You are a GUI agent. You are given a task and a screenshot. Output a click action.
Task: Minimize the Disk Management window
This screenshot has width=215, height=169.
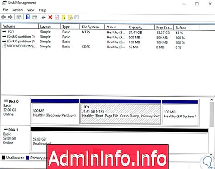click(x=184, y=4)
